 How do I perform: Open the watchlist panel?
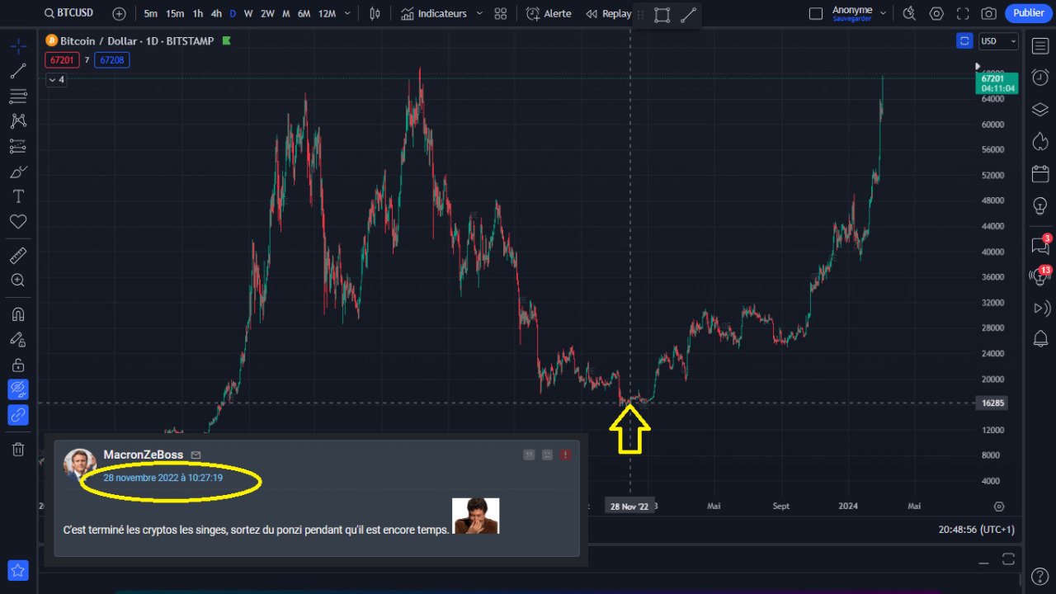(x=1040, y=46)
